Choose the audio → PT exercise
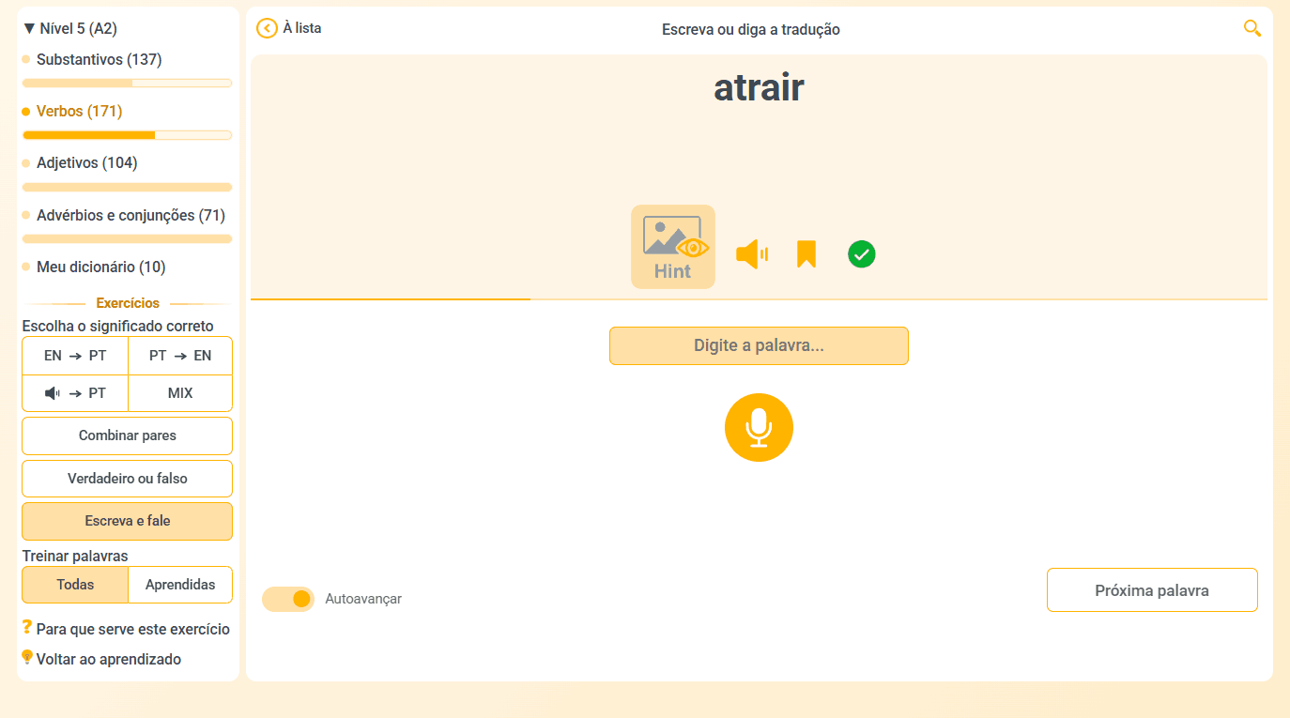Viewport: 1290px width, 718px height. click(x=75, y=393)
